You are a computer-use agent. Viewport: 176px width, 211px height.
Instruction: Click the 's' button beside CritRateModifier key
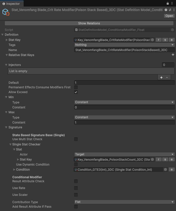tap(165, 40)
